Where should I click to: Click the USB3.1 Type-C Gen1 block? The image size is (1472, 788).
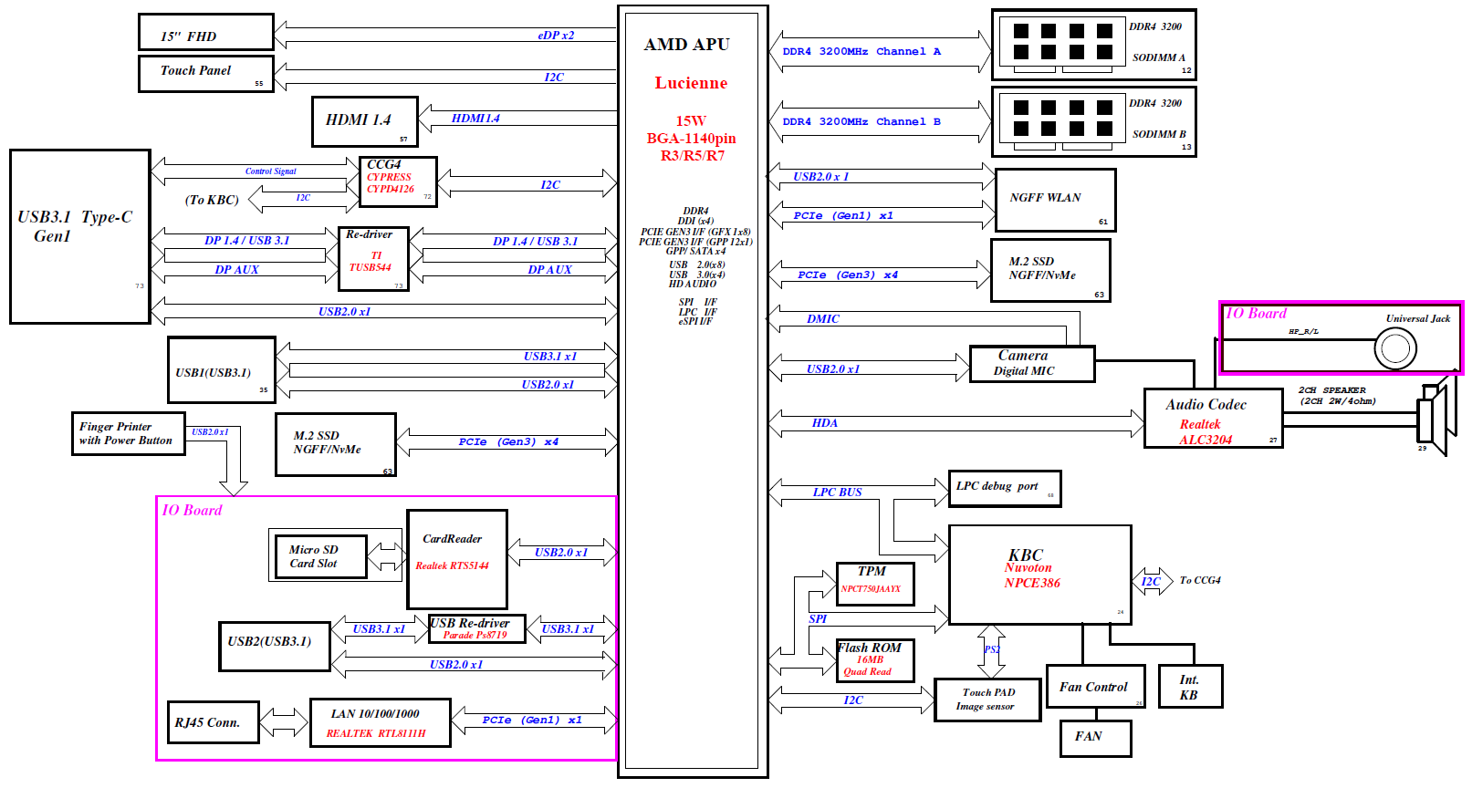79,236
